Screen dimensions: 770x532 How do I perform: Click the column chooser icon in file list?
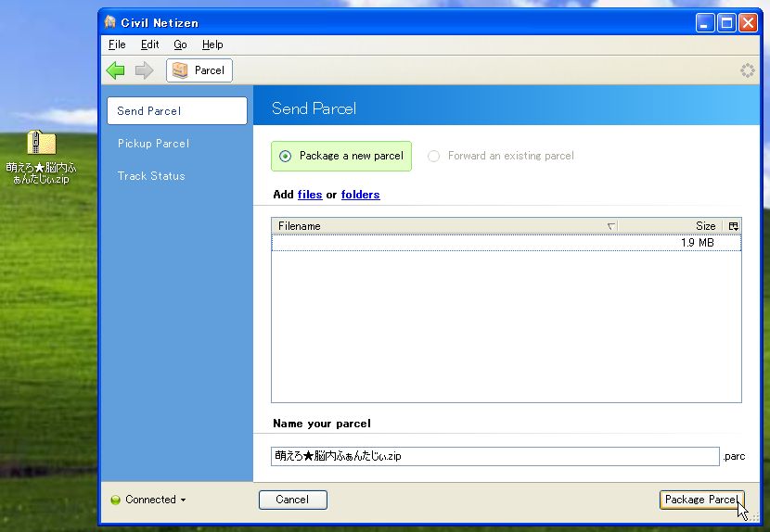(733, 226)
